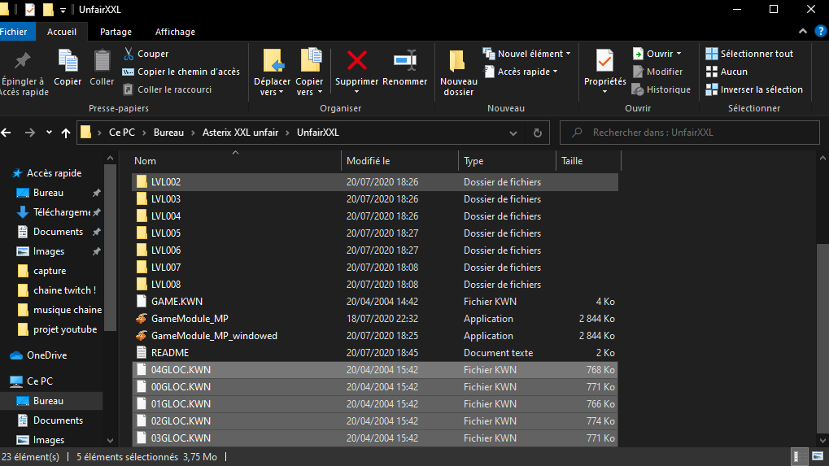This screenshot has height=466, width=829.
Task: Open projet youtube folder
Action: (65, 329)
